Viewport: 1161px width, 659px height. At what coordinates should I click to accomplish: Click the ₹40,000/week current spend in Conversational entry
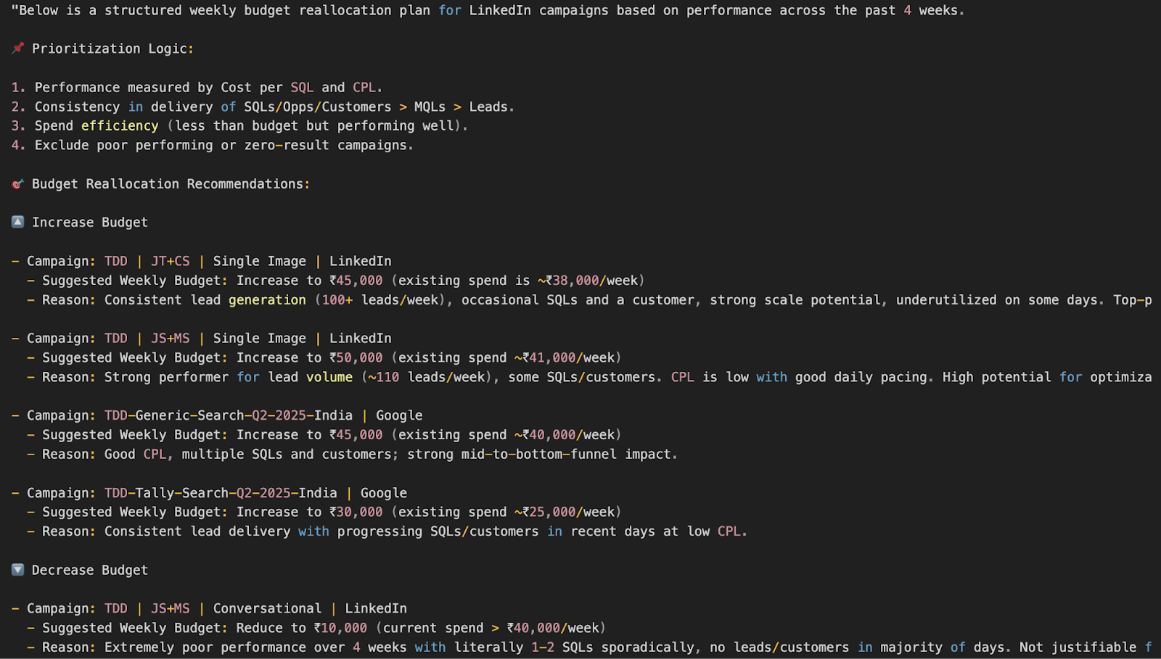[x=553, y=629]
